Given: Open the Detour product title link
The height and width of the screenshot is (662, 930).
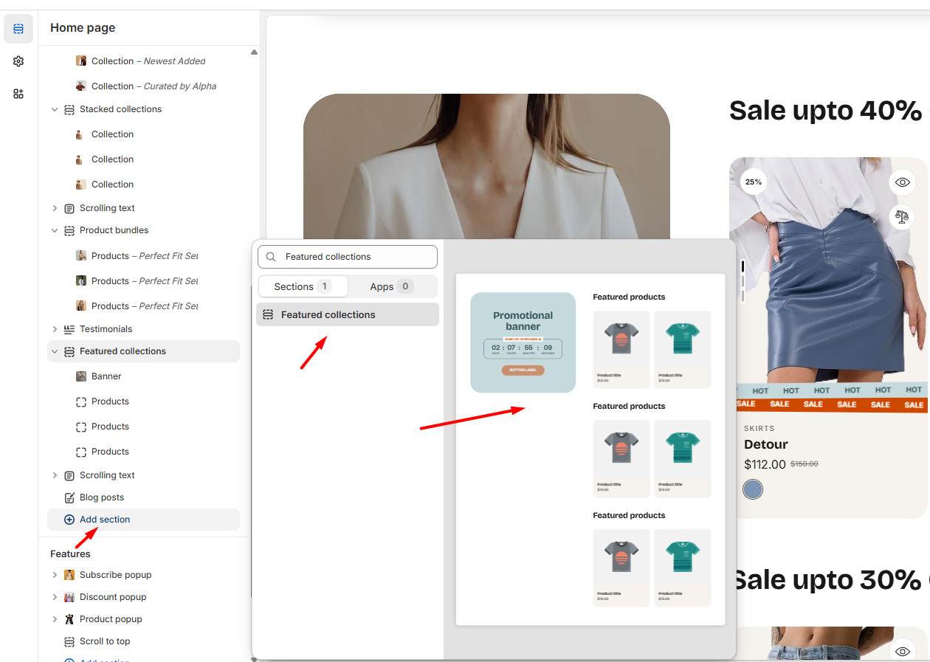Looking at the screenshot, I should (x=766, y=444).
